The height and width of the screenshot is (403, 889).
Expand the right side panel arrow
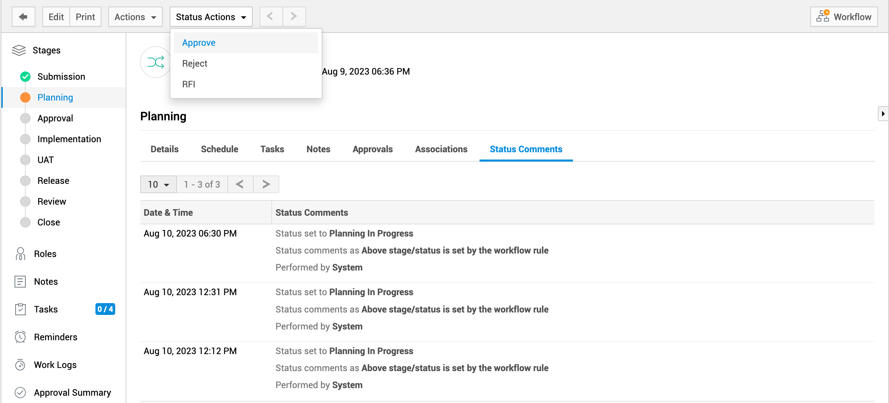883,114
